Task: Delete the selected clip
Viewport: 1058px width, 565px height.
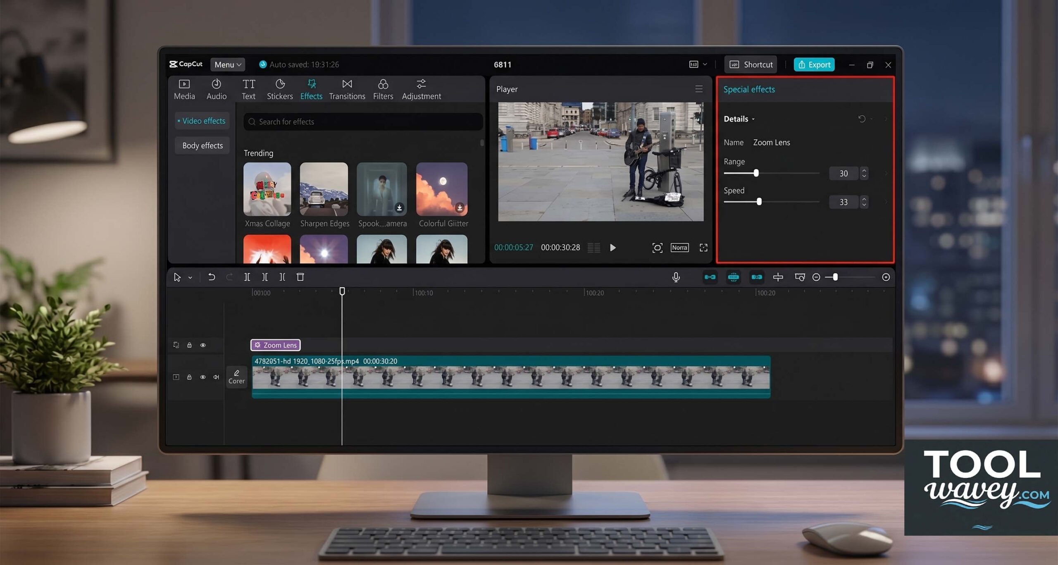Action: (x=300, y=277)
